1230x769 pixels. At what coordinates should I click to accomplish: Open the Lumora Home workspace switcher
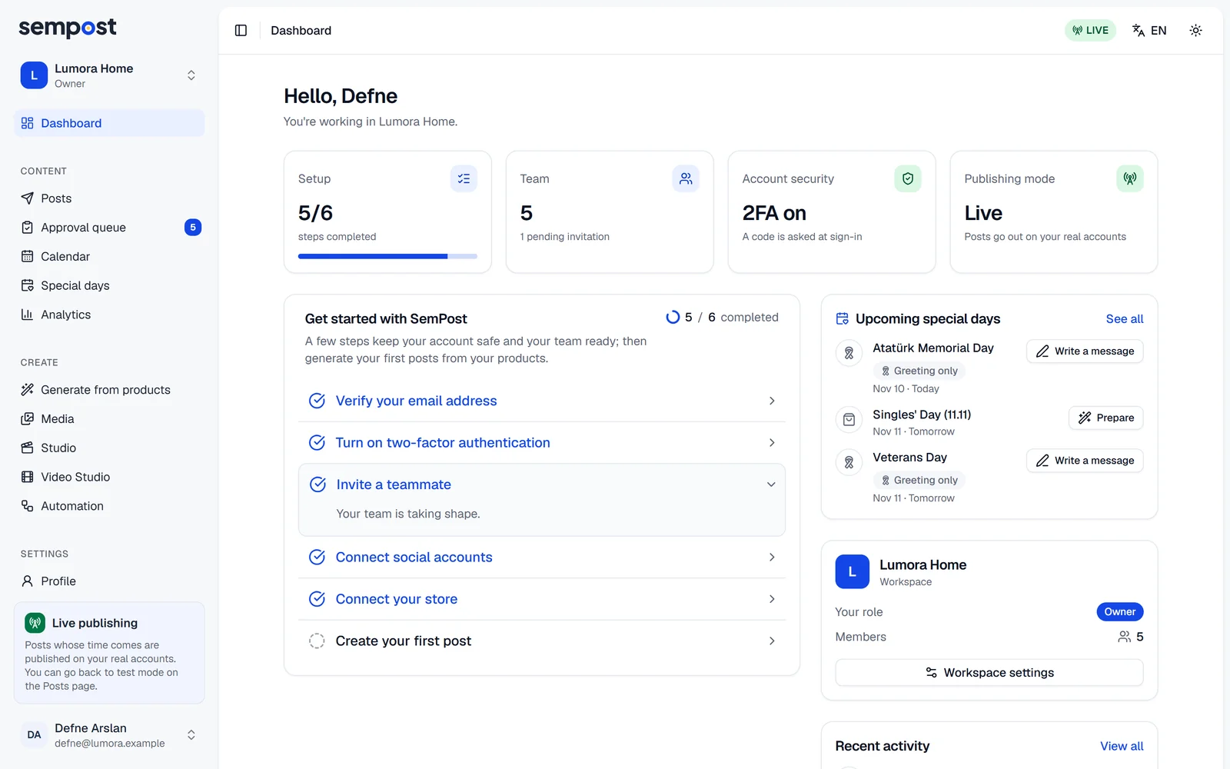point(109,75)
